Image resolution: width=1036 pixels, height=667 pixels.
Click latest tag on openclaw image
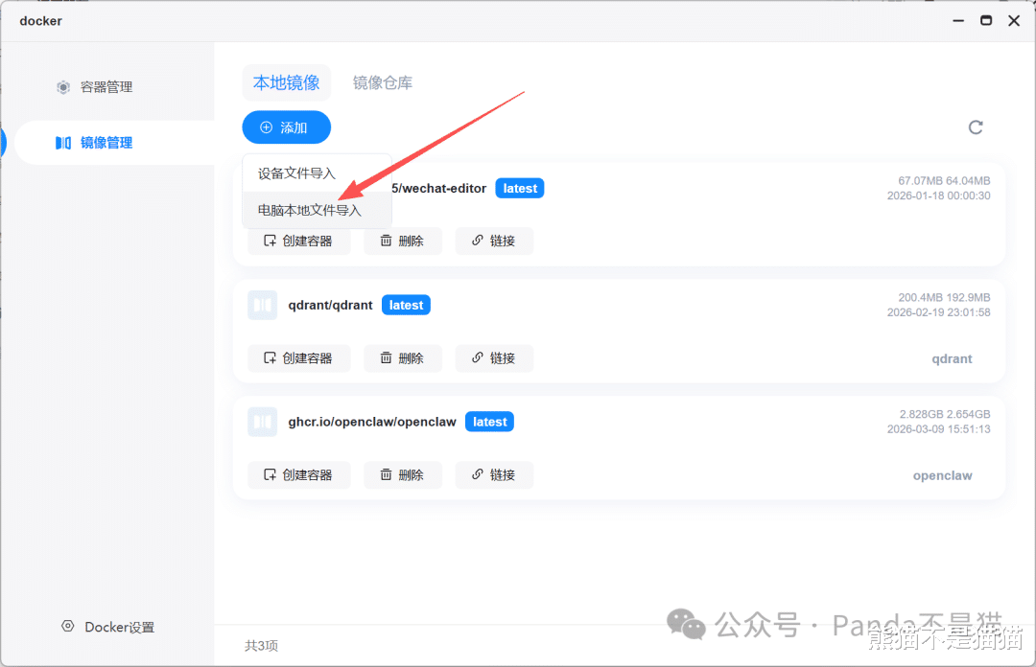coord(489,422)
